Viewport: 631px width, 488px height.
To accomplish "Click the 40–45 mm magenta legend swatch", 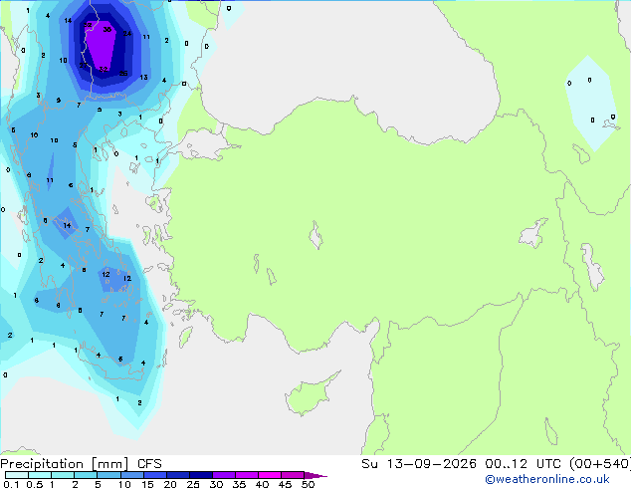I will pyautogui.click(x=270, y=475).
